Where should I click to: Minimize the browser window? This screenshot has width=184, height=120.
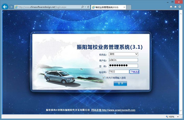(x=168, y=2)
